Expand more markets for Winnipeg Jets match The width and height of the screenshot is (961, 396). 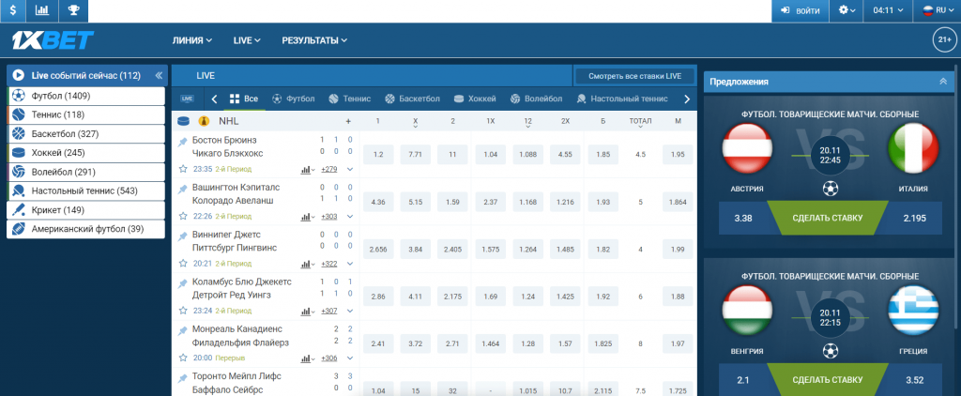[350, 264]
